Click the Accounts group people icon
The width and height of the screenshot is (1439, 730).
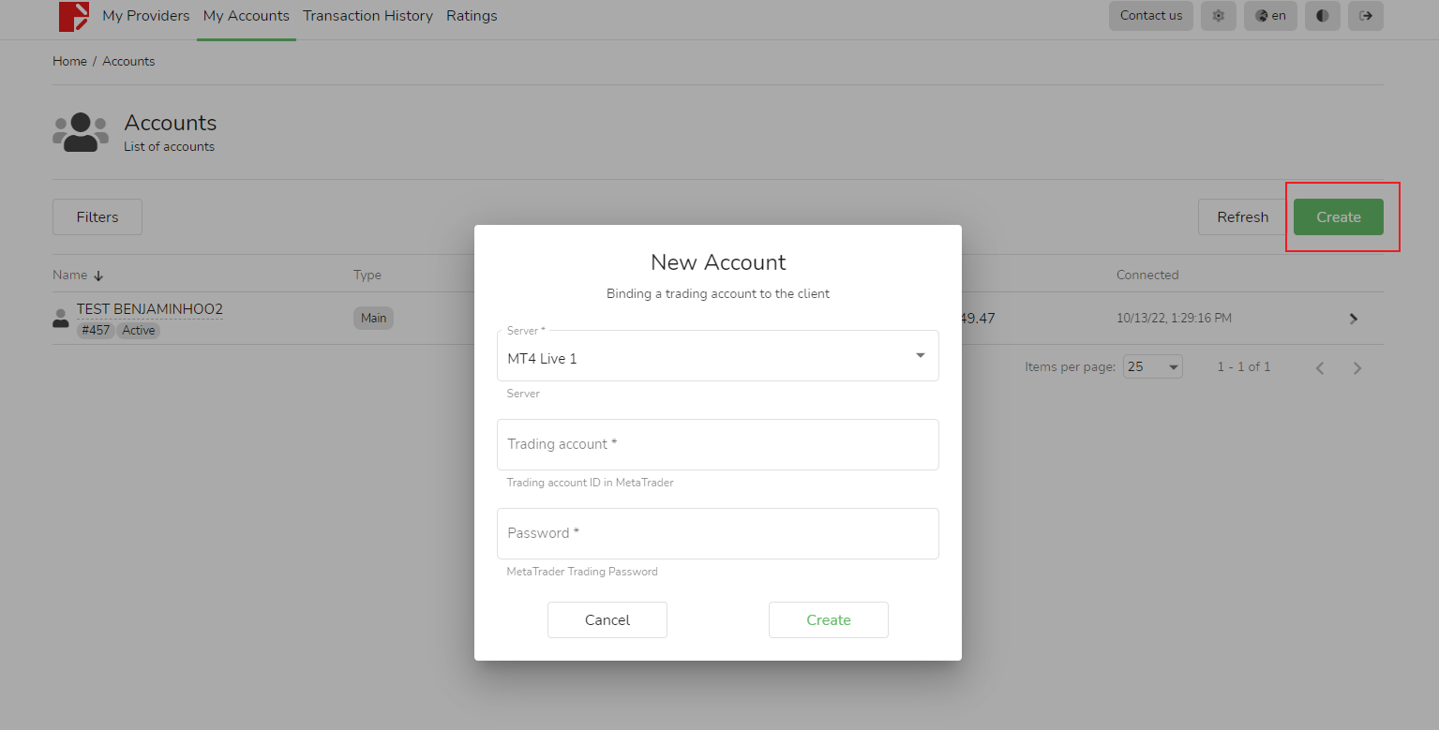[x=81, y=132]
